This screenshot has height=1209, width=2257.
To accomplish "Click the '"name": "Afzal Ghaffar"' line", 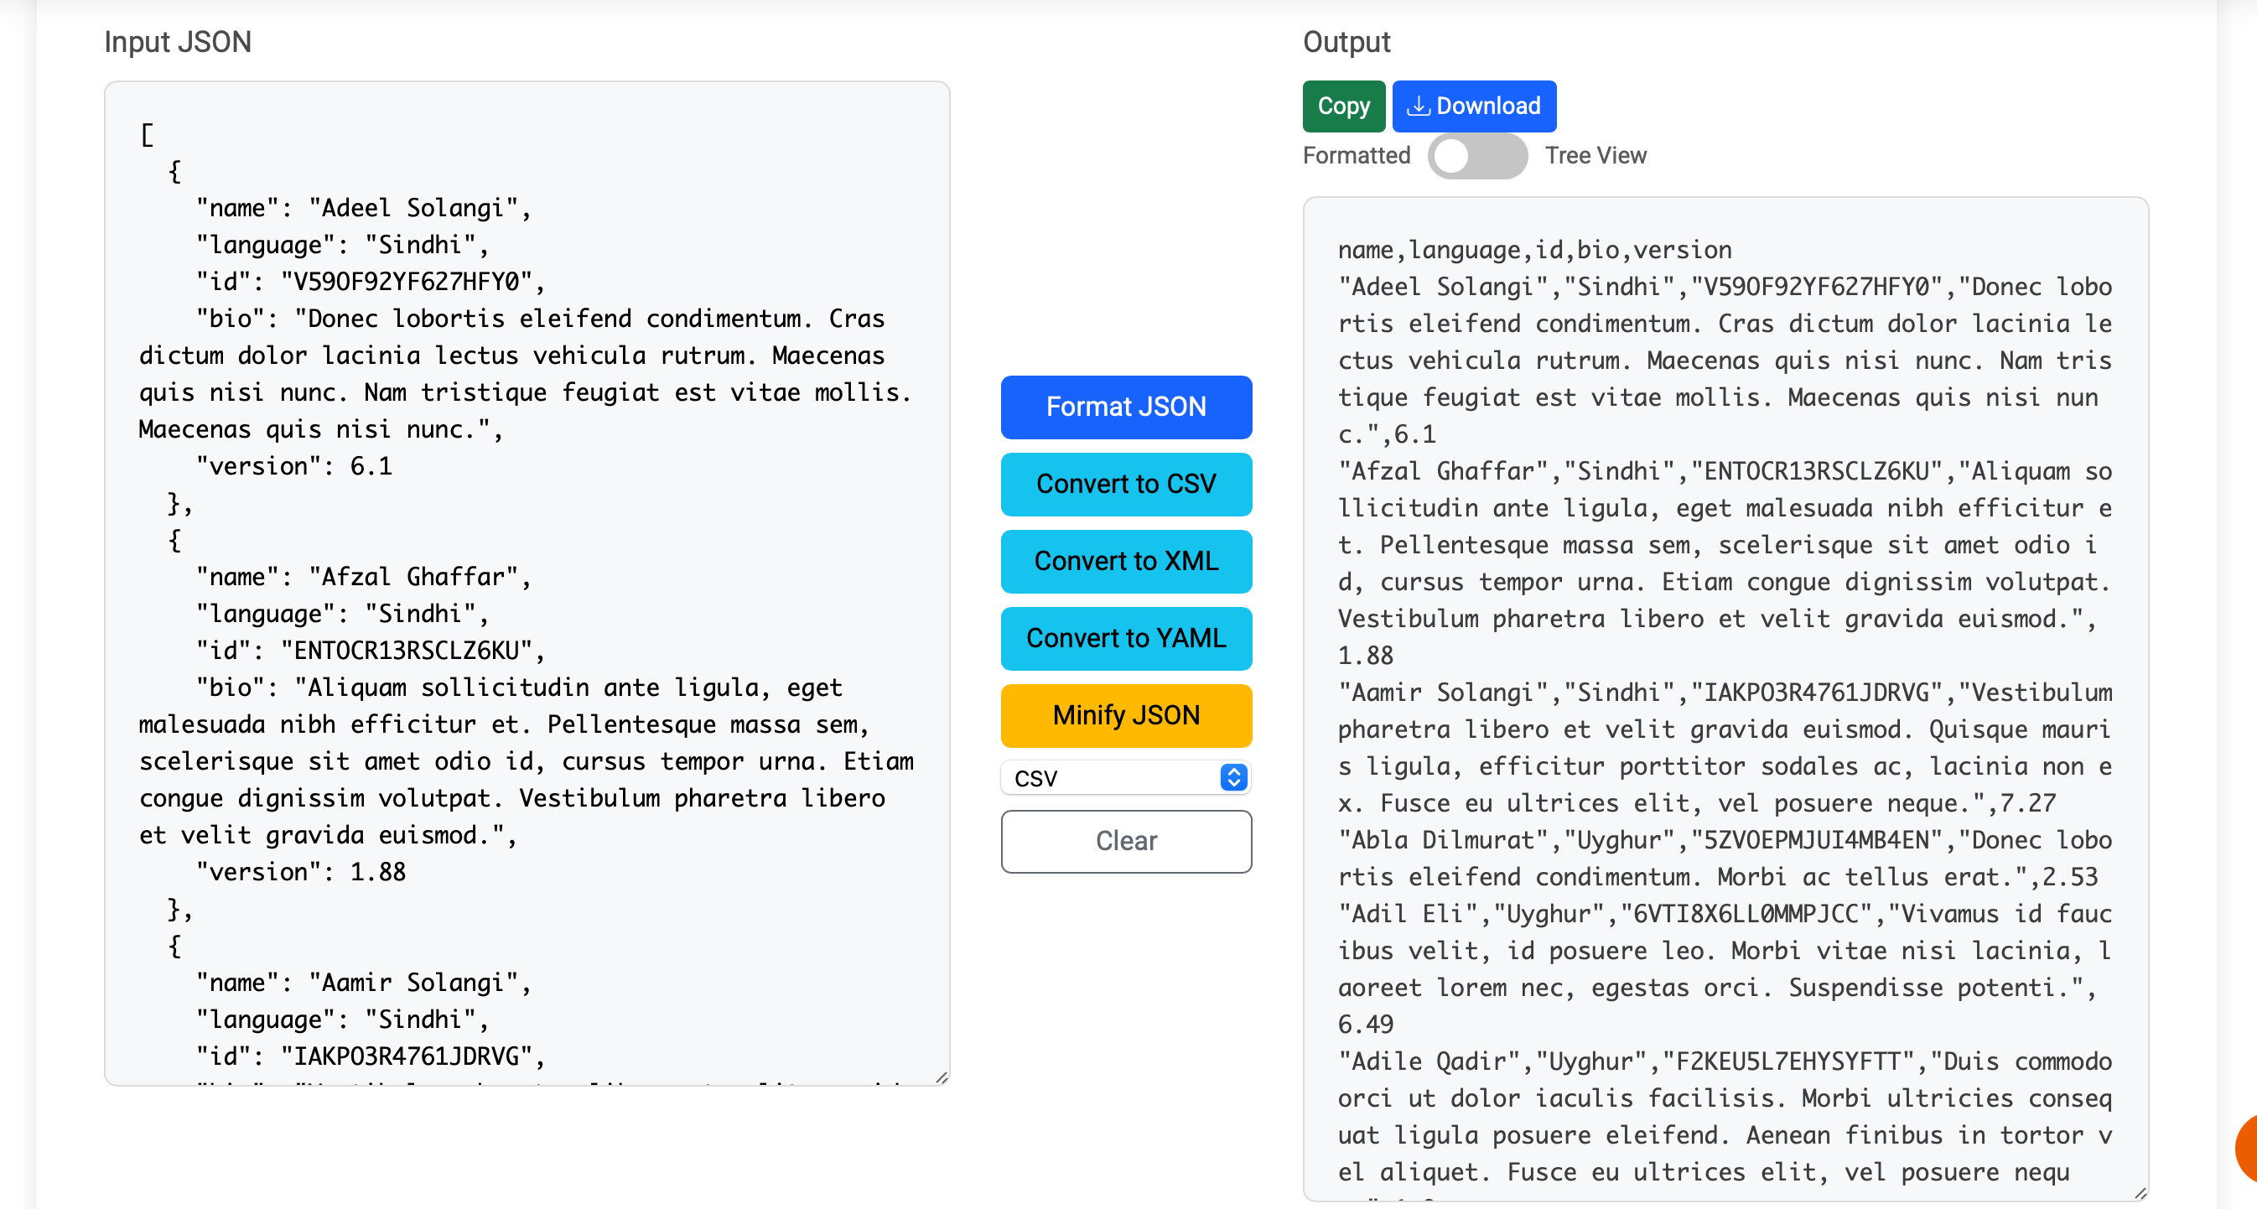I will click(x=363, y=578).
